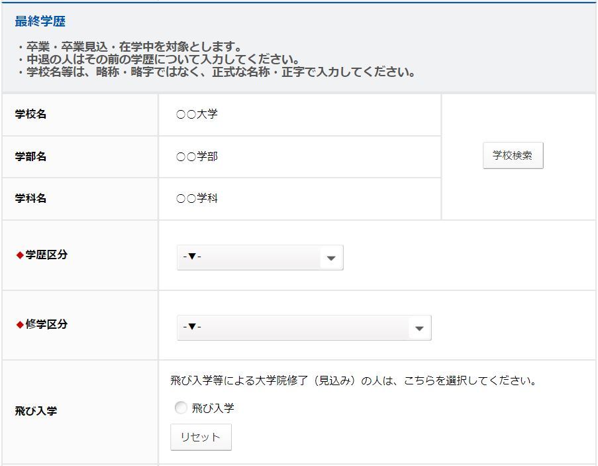Screen dimensions: 598x466
Task: Click the 飛び入学 text next to radio button
Action: click(x=213, y=408)
